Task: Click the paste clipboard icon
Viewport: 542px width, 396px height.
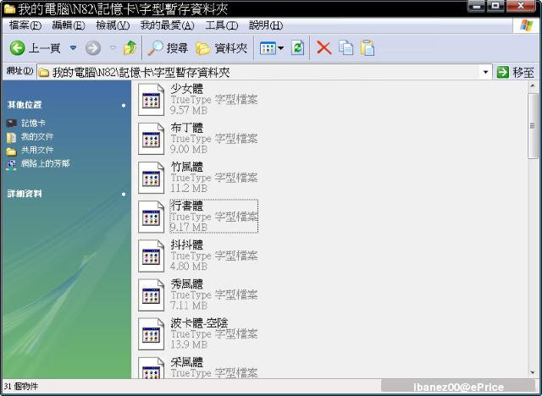Action: (368, 48)
